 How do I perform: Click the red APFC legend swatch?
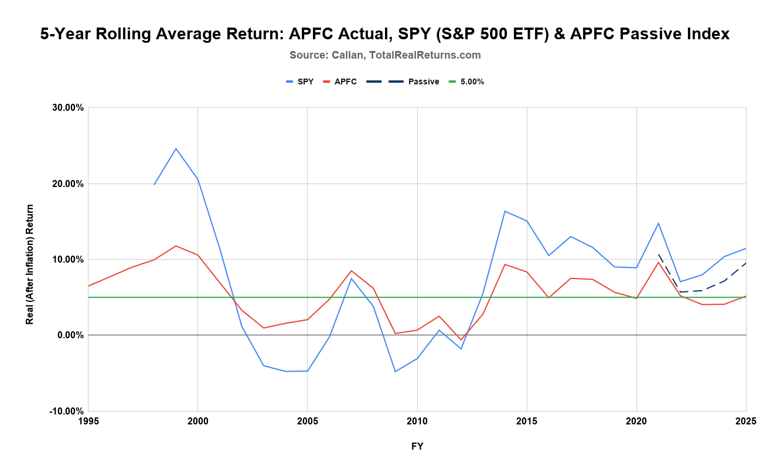[x=326, y=82]
